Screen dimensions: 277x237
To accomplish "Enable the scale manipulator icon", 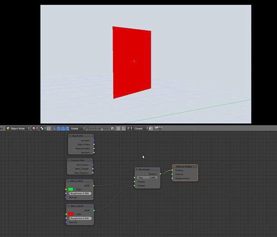I will click(67, 128).
